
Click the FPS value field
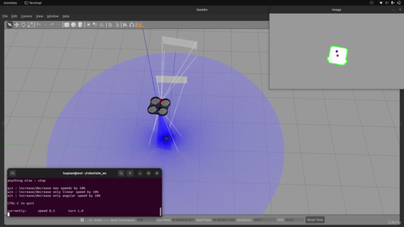294,220
